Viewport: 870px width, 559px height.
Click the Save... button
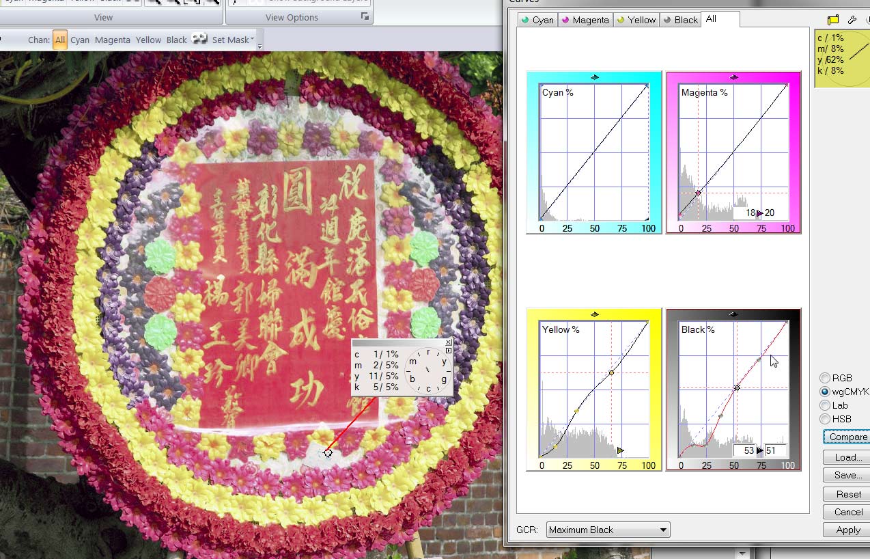847,475
